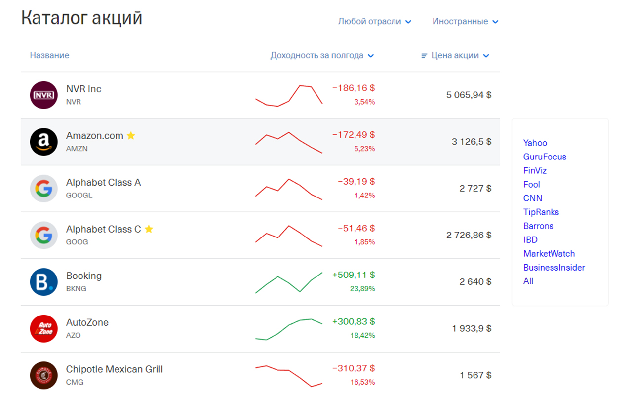Click the +300,83 $ AutoZone return value

tap(354, 322)
